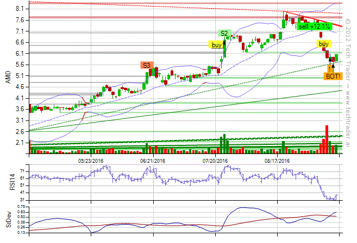This screenshot has height=243, width=357.
Task: Select the buy tag beside the S2 marker
Action: pyautogui.click(x=216, y=45)
